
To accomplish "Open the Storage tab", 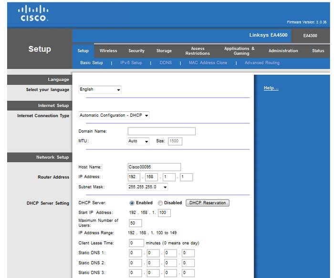I will [x=164, y=51].
